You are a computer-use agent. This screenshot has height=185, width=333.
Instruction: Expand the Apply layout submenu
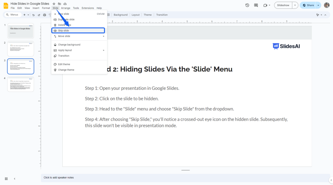click(104, 50)
